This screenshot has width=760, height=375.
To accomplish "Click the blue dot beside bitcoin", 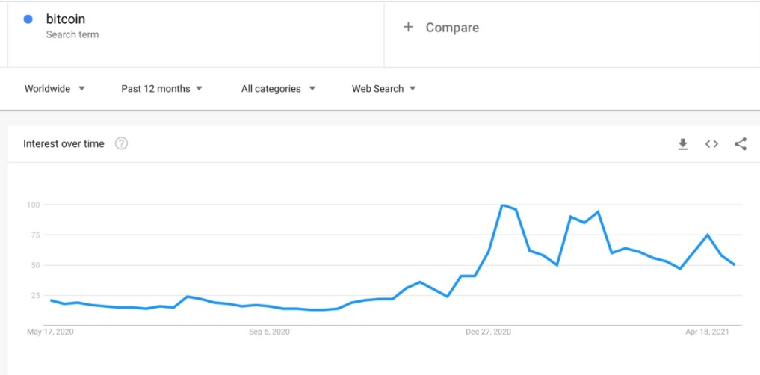I will pos(28,19).
